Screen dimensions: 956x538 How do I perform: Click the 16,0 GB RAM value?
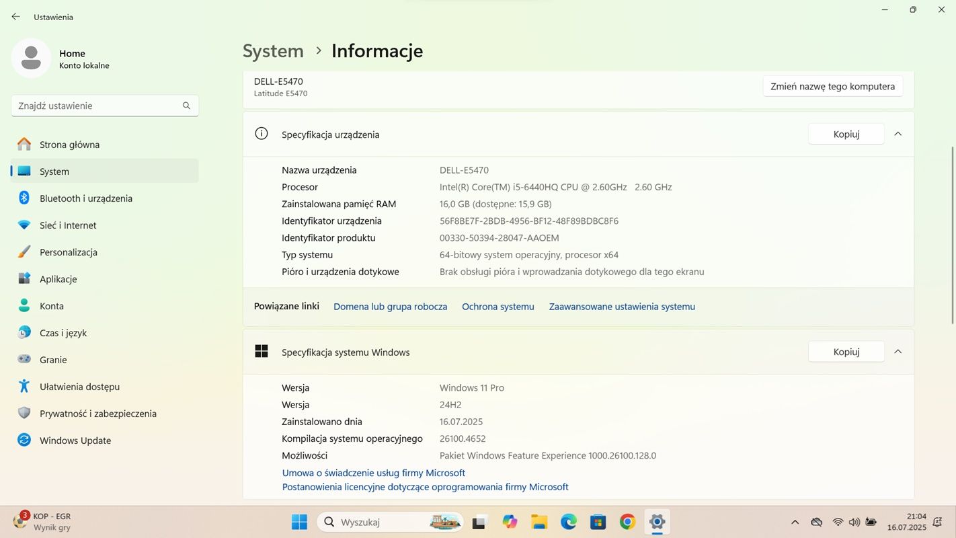pos(495,204)
